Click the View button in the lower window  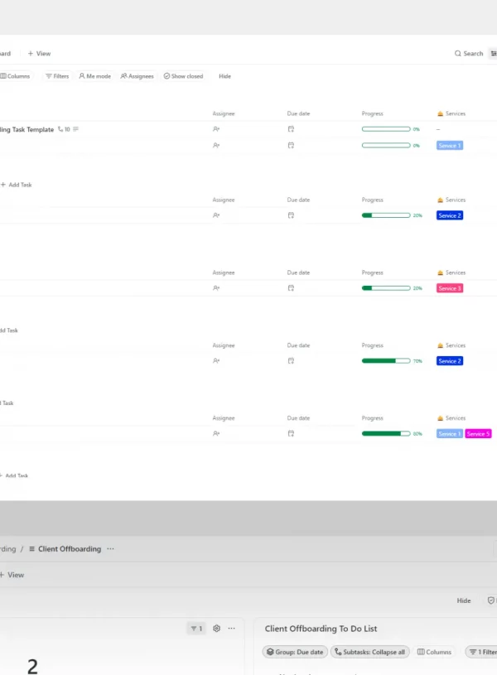click(12, 575)
